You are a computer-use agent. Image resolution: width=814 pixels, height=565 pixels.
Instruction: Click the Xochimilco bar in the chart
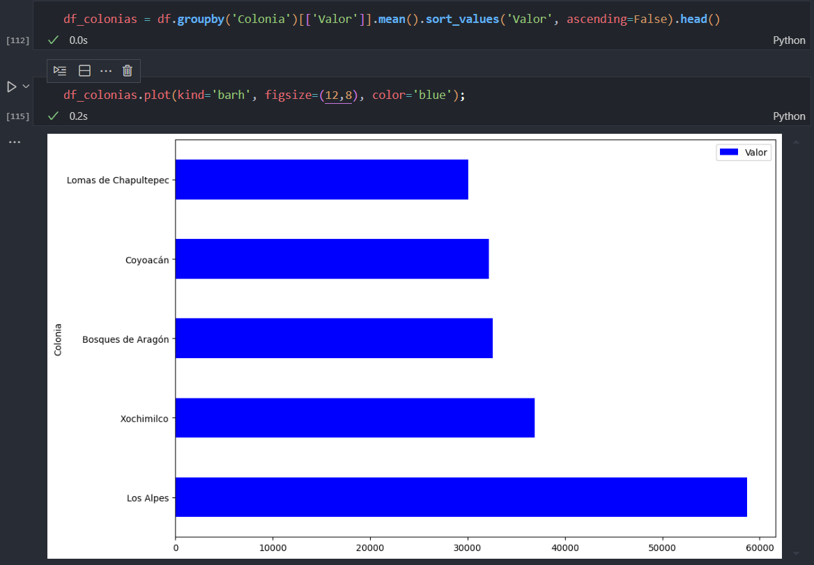coord(355,417)
